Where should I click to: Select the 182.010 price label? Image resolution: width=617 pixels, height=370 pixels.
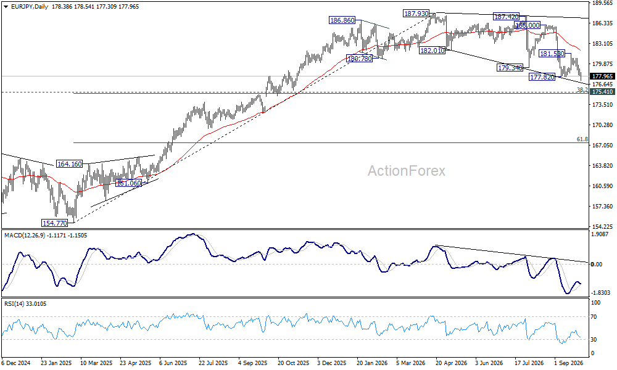(x=432, y=51)
